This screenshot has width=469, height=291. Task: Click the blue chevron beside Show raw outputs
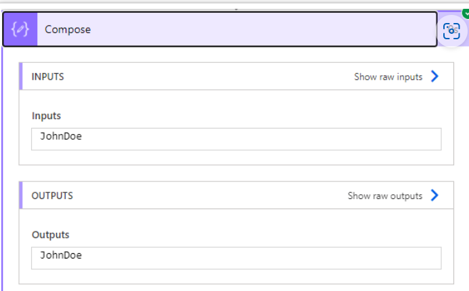[434, 196]
